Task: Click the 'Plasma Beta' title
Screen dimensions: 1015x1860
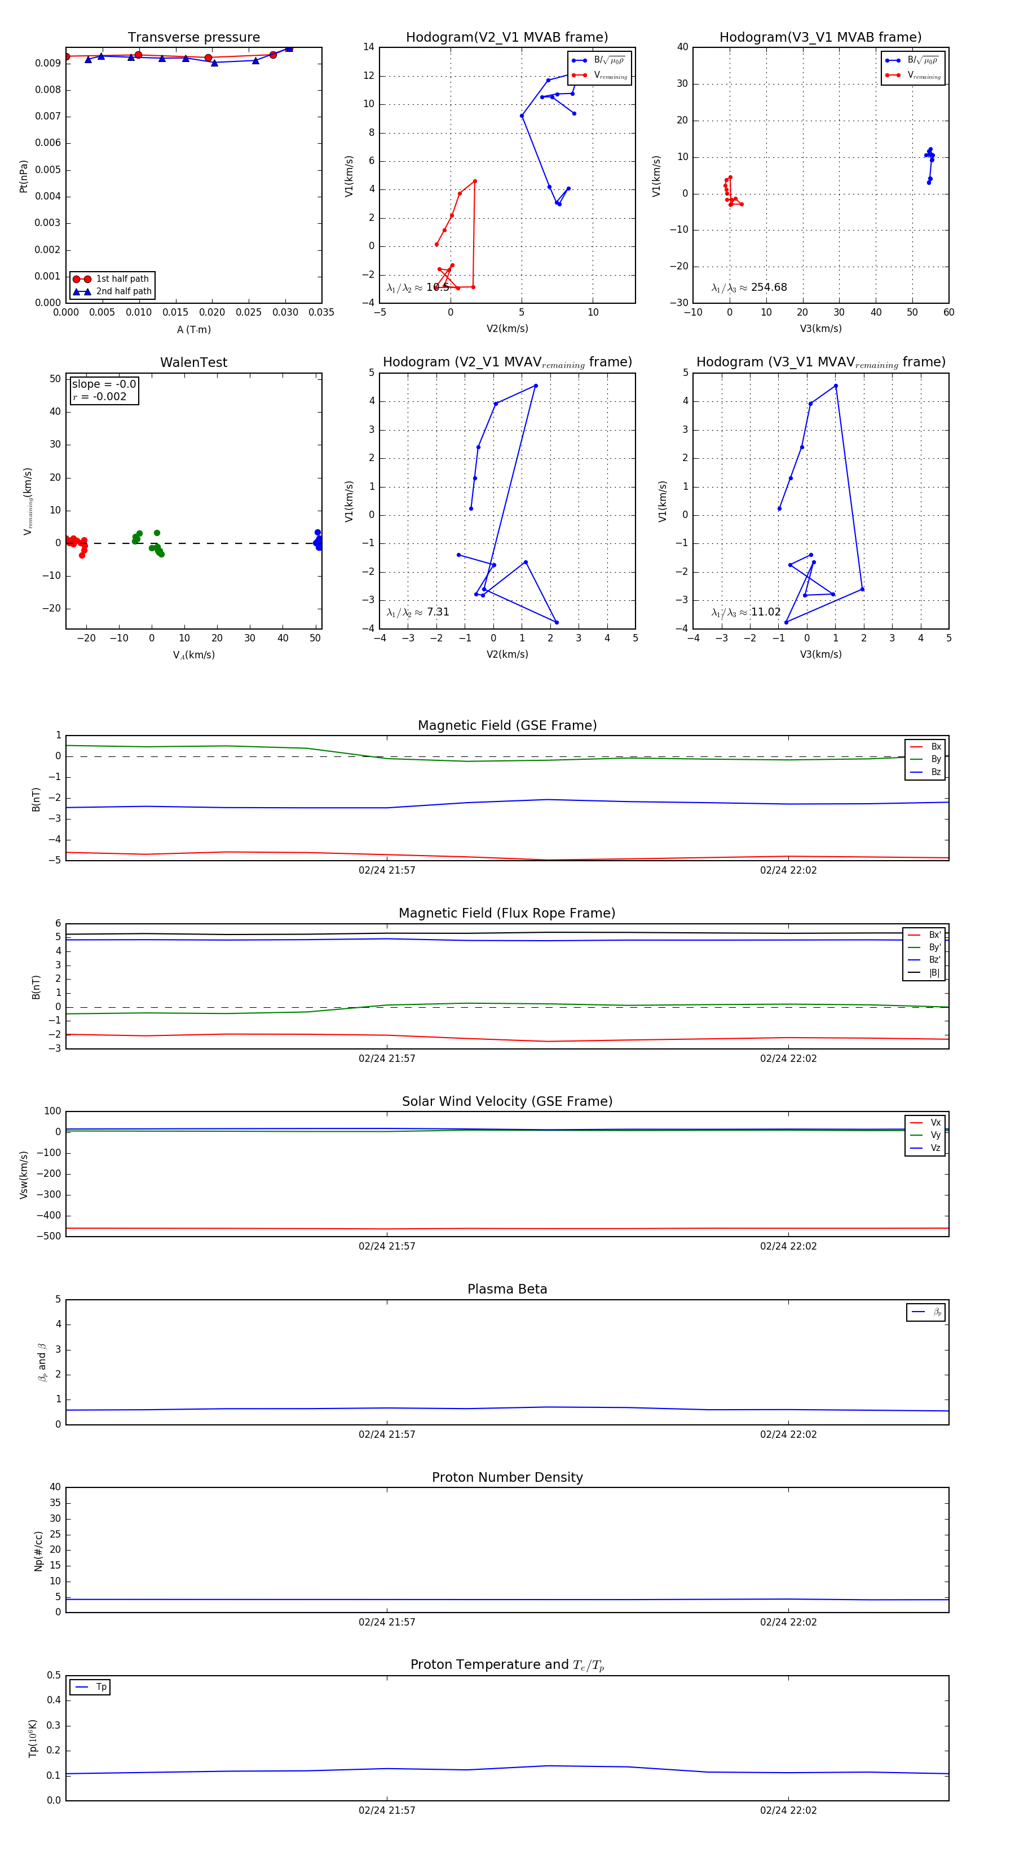Action: point(507,1289)
